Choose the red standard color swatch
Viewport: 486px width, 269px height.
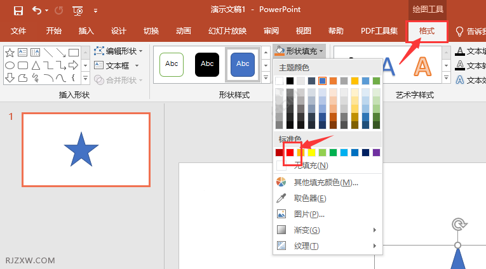(x=290, y=152)
